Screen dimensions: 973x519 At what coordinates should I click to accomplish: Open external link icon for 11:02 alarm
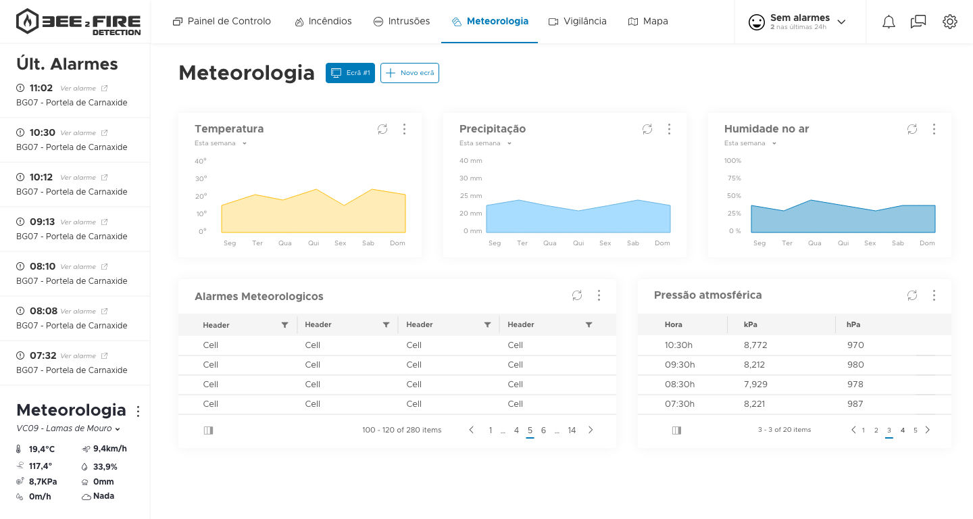point(104,89)
